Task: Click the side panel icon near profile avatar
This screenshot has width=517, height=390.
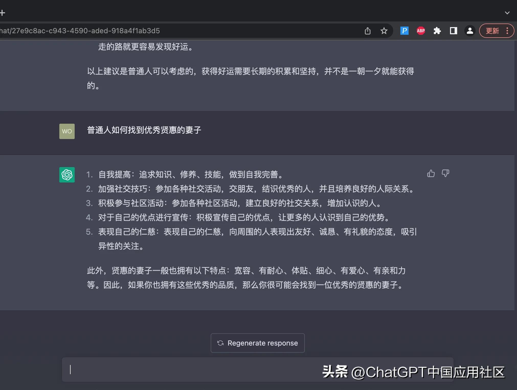Action: (x=453, y=31)
